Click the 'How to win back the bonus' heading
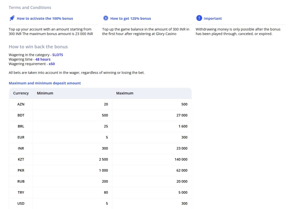The image size is (289, 209). pos(38,47)
